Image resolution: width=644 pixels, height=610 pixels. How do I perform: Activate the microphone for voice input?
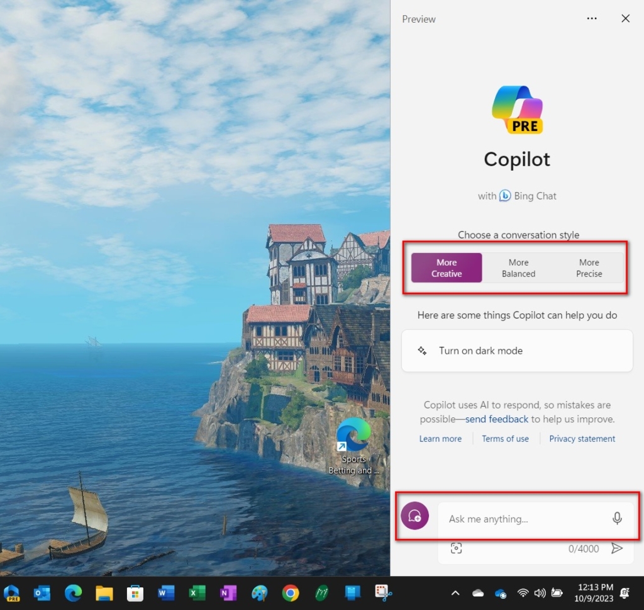pos(617,519)
